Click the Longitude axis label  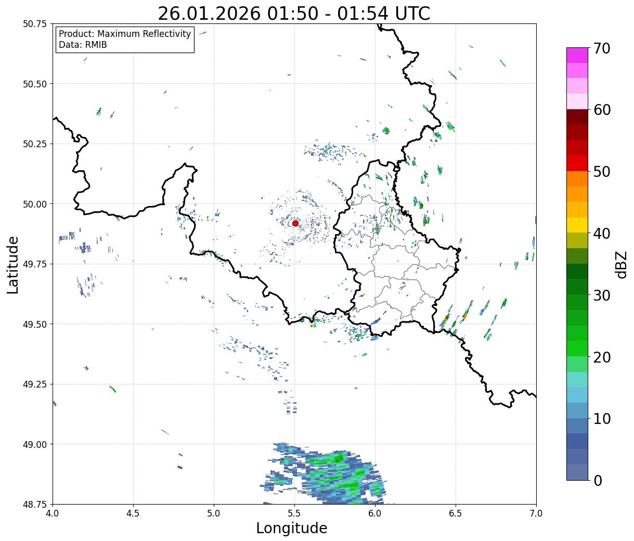click(292, 528)
